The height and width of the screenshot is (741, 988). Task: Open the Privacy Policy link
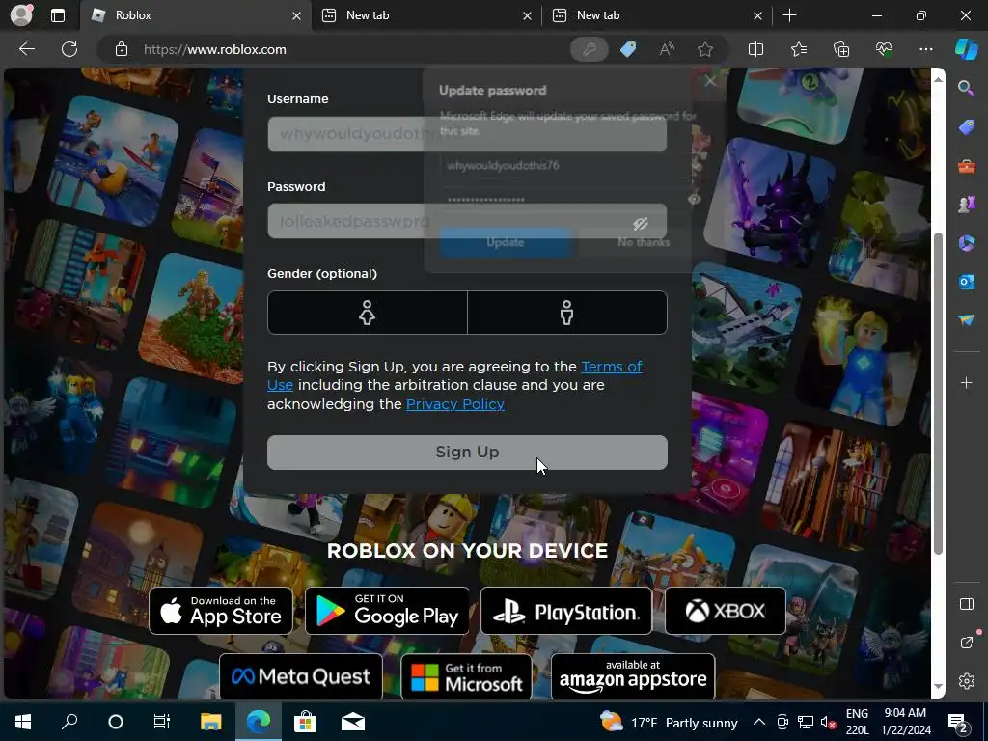[455, 404]
